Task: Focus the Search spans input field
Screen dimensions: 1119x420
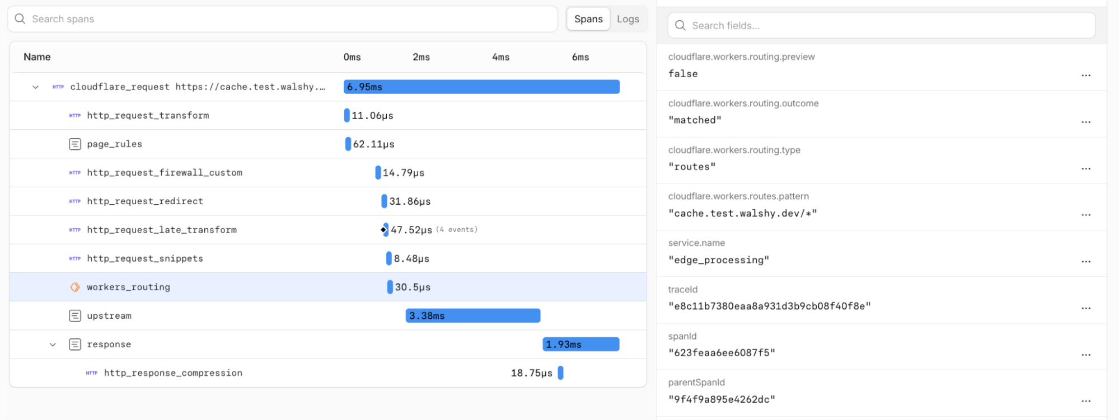Action: [x=283, y=19]
